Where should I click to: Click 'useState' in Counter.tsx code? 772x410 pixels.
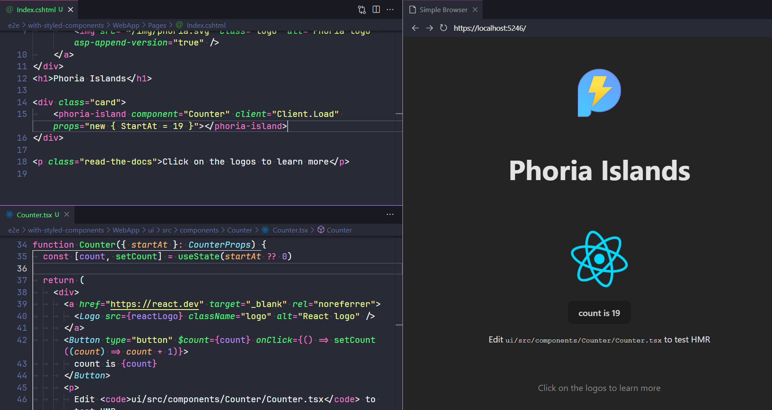(199, 256)
